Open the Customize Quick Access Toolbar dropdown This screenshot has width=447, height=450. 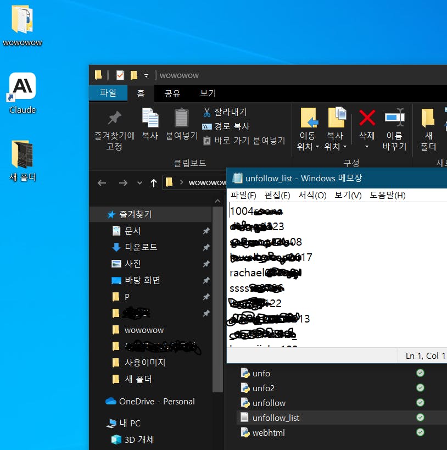pyautogui.click(x=146, y=76)
